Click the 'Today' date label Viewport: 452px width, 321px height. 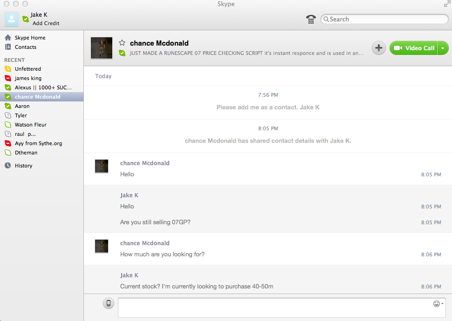point(103,76)
